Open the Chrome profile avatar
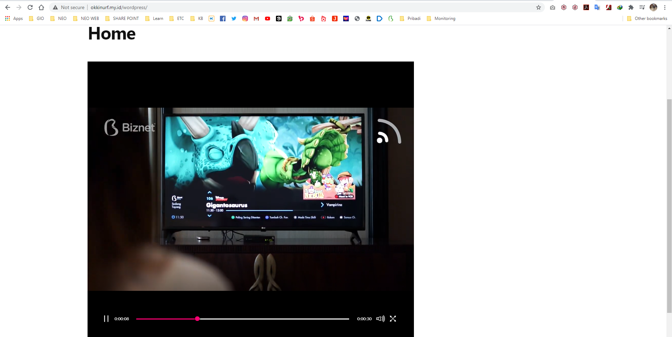 (x=653, y=7)
